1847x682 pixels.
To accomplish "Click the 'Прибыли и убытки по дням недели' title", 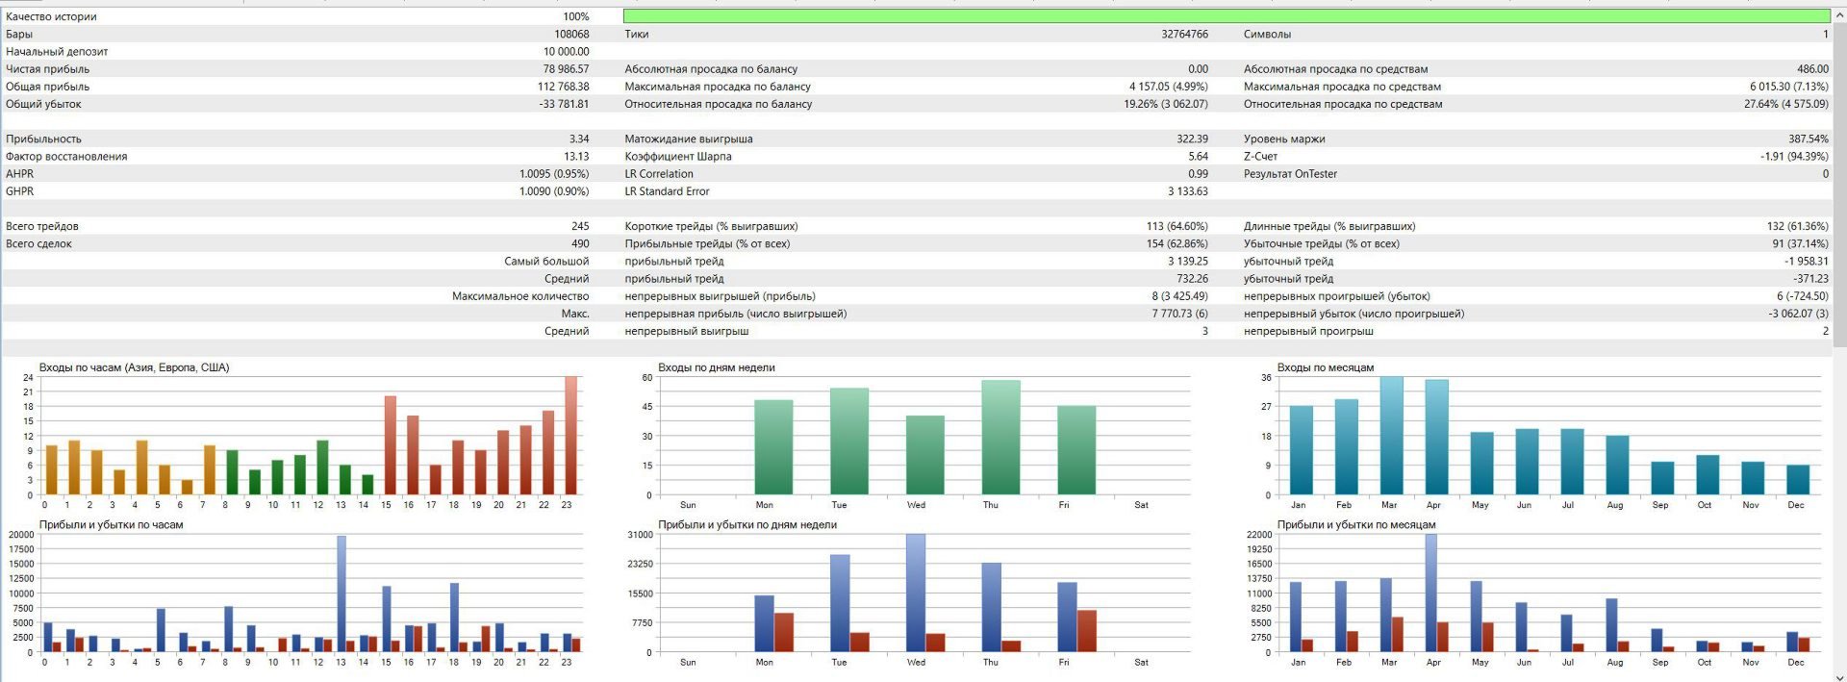I will coord(746,525).
